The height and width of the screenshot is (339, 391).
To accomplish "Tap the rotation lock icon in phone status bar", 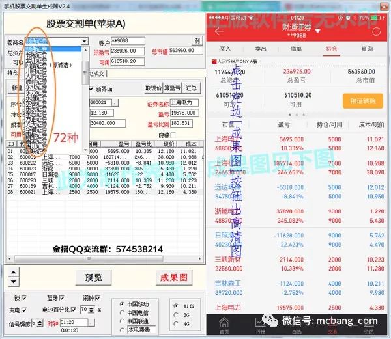I will 340,18.
